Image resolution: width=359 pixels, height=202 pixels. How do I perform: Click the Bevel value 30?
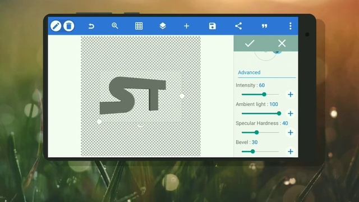pos(255,142)
